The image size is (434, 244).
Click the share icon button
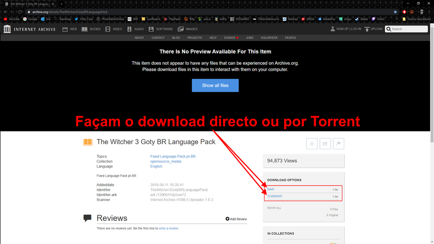tap(325, 144)
